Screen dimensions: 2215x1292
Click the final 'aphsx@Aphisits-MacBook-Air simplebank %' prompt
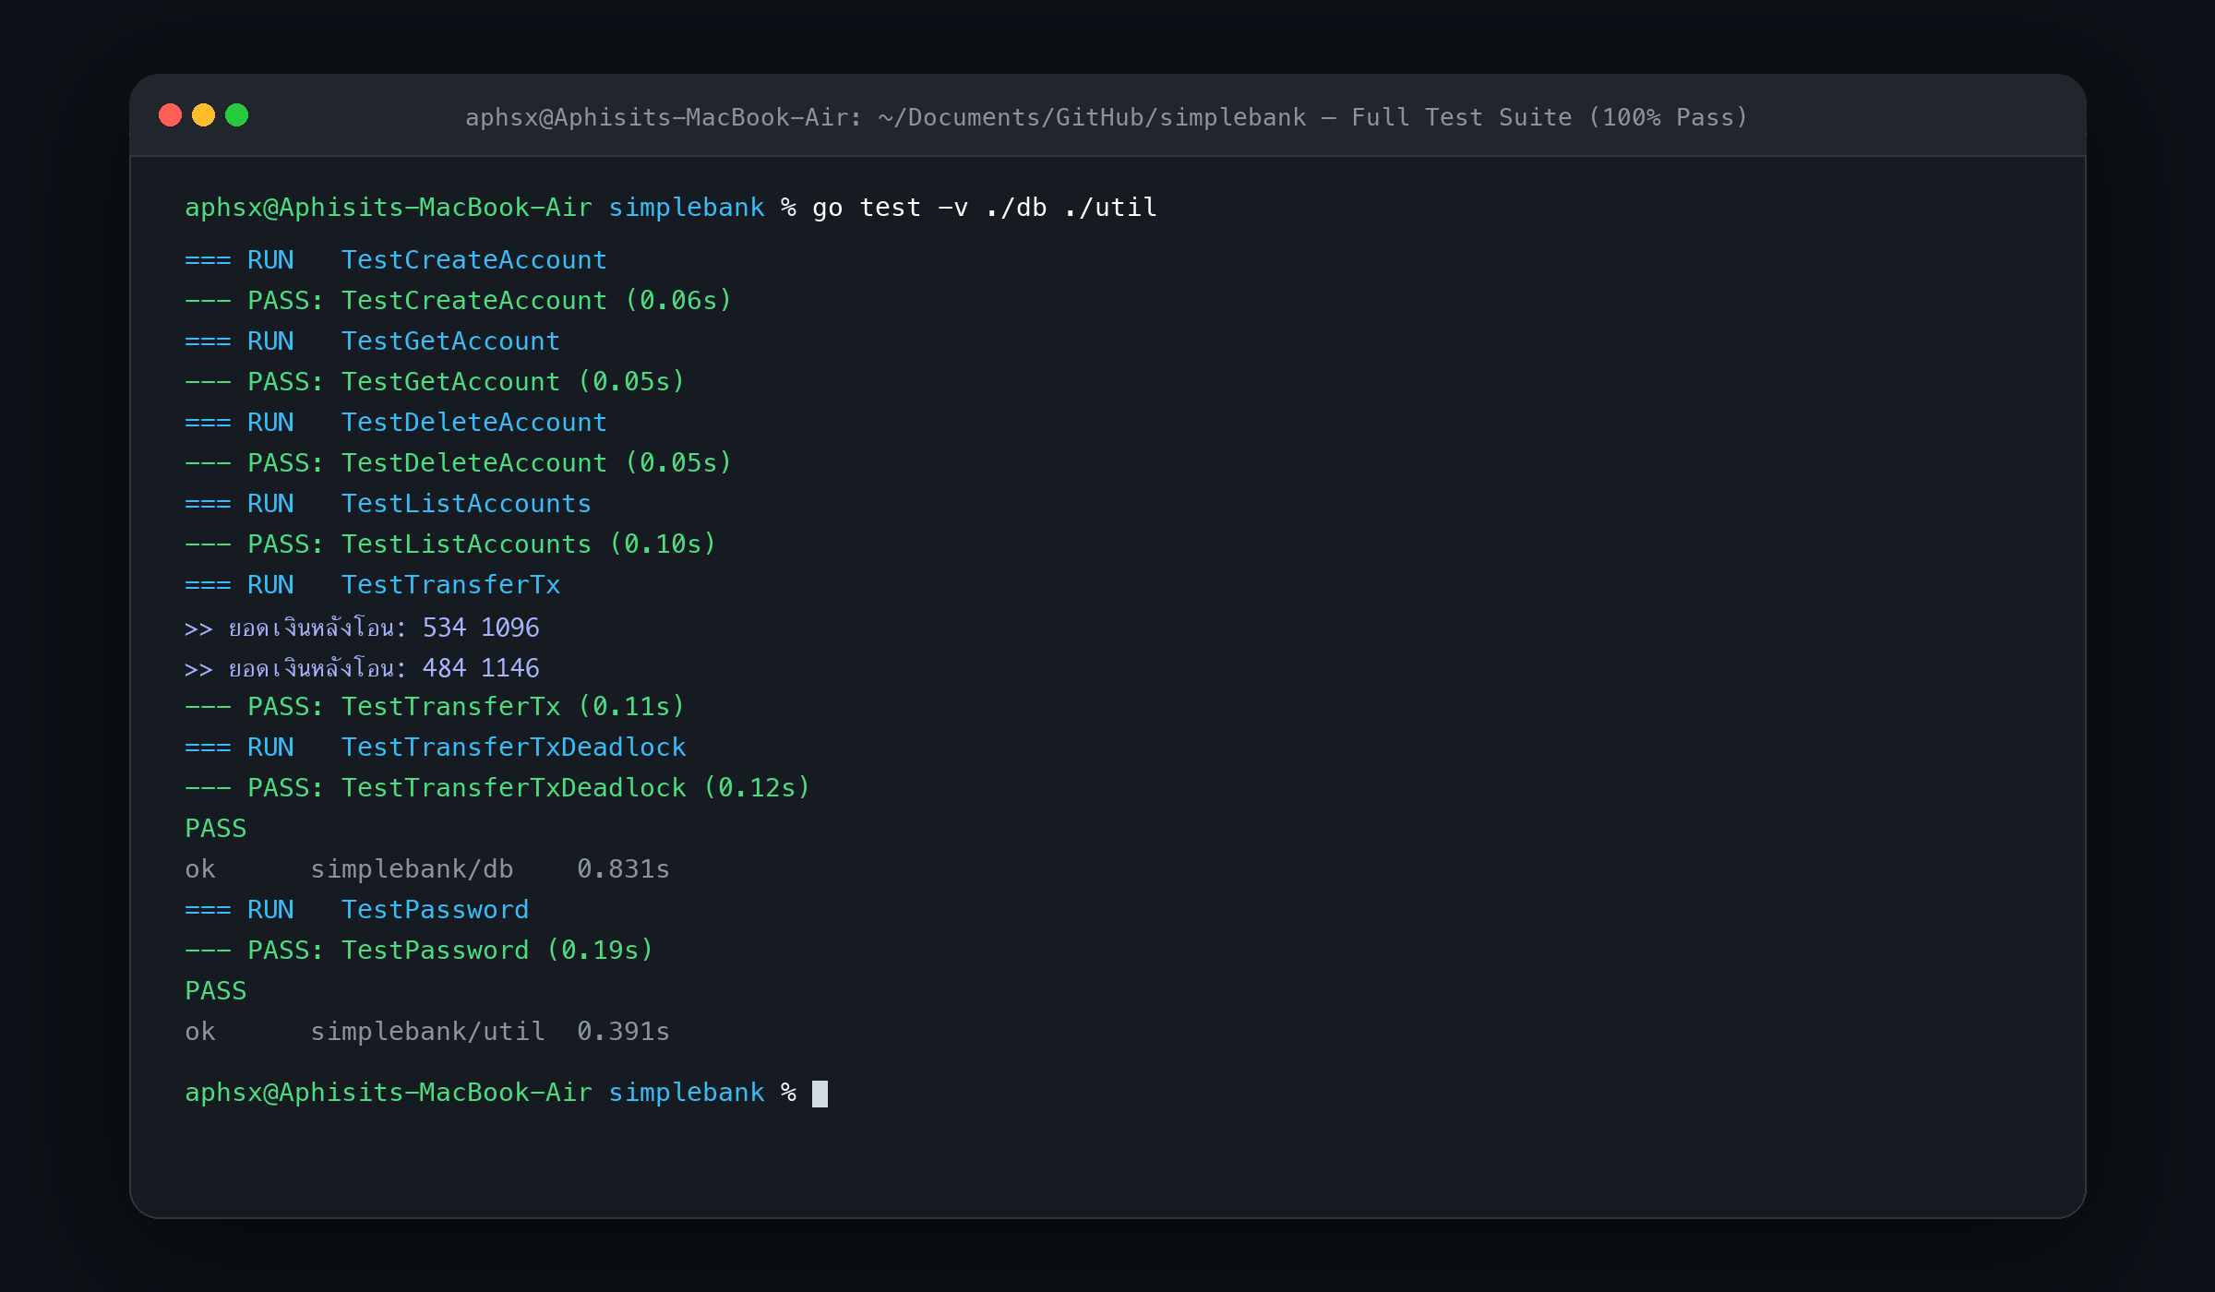click(490, 1093)
